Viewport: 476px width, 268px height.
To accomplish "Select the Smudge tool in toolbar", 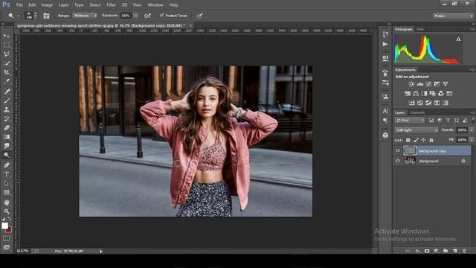I will 7,146.
